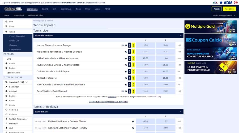239x133 pixels.
Task: Click the Freccette darts icon
Action: coord(6,123)
